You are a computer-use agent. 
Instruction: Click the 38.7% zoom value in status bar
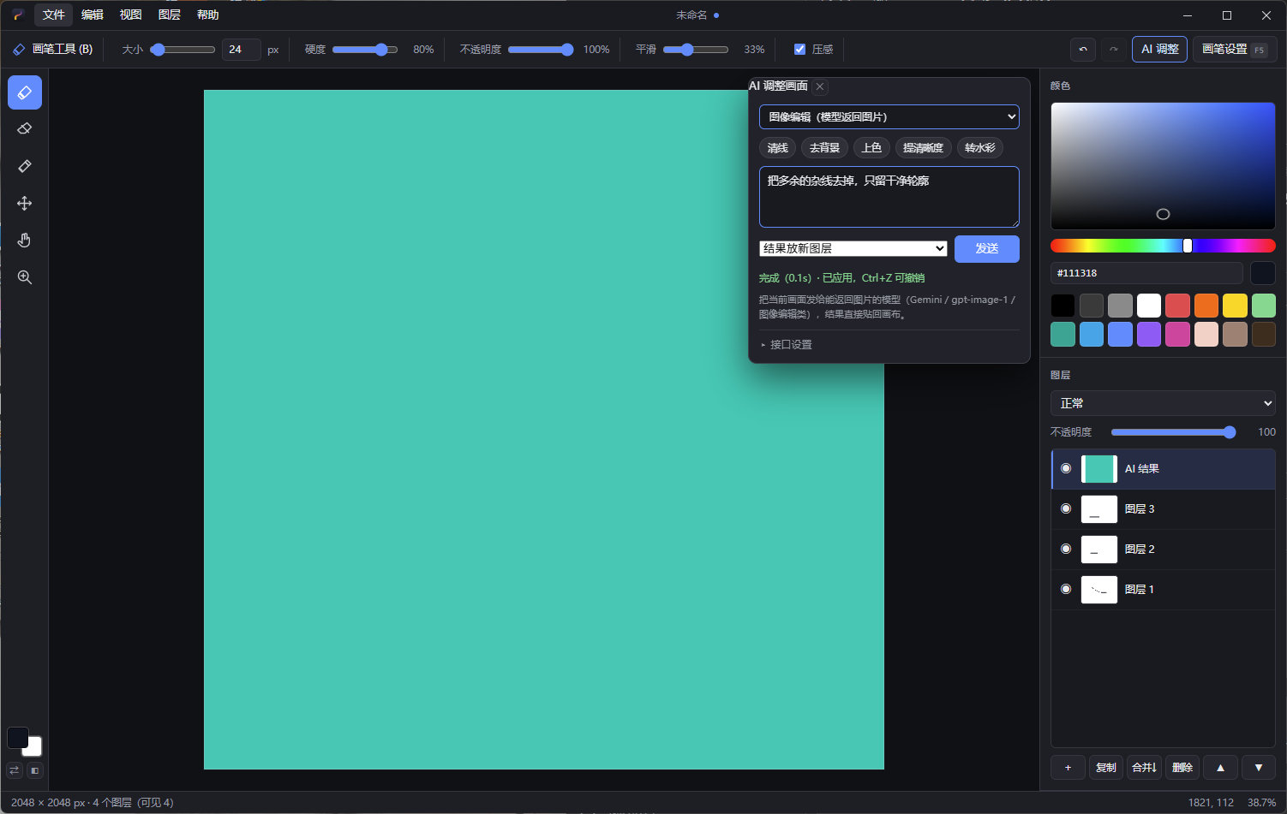point(1261,803)
